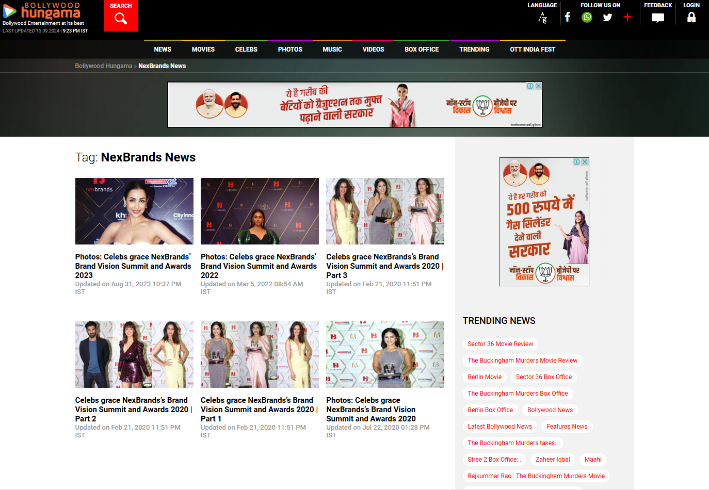The height and width of the screenshot is (490, 709).
Task: Open Sector 36 Movie Review tag
Action: (x=500, y=344)
